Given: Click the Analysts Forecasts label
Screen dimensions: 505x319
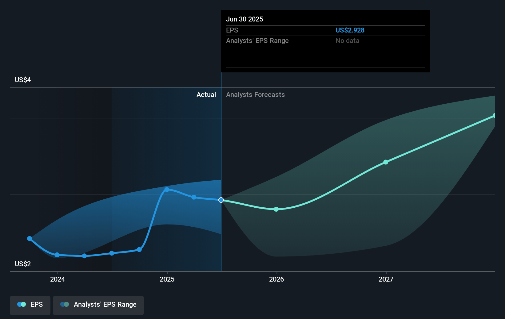Looking at the screenshot, I should click(x=255, y=94).
